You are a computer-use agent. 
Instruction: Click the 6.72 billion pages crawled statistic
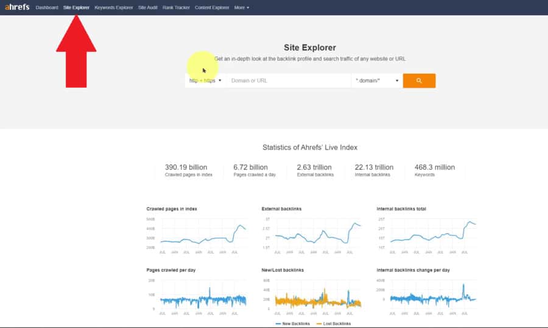255,170
